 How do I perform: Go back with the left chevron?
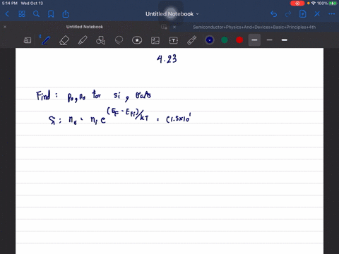(7, 14)
